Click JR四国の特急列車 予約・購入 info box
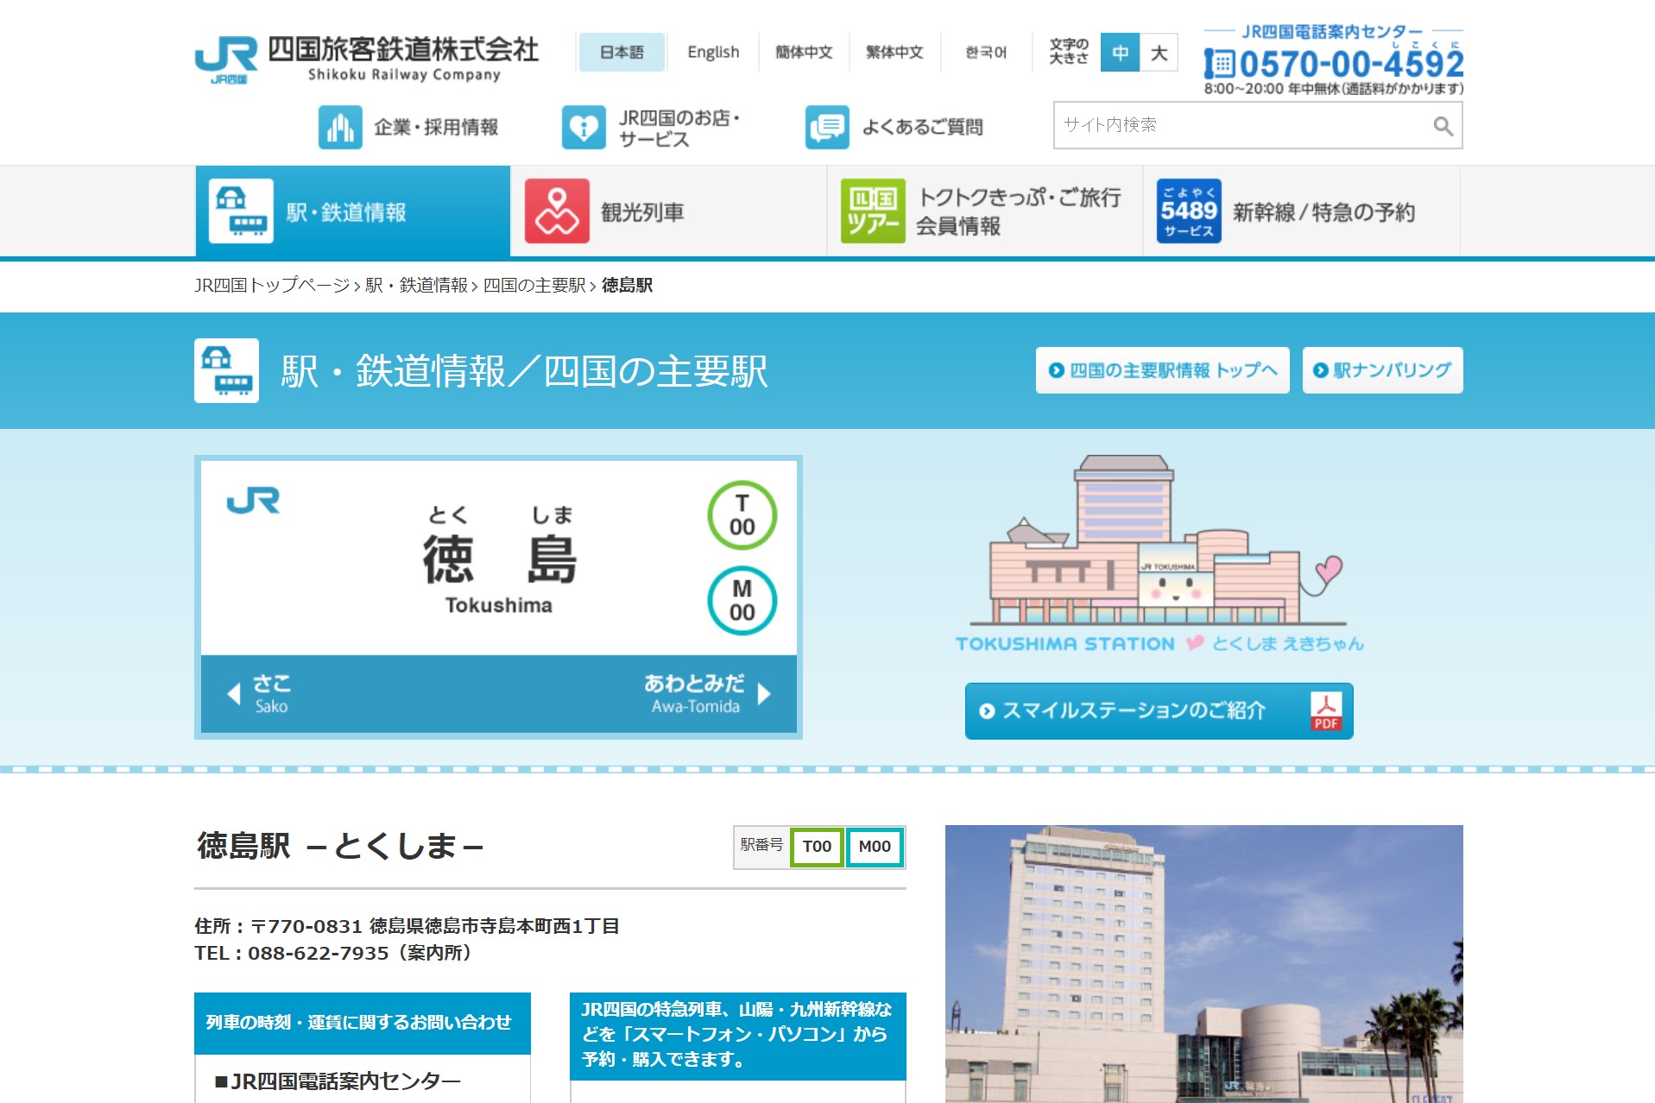This screenshot has width=1655, height=1103. [x=738, y=1035]
